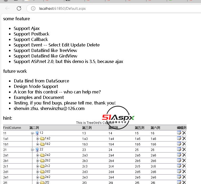Delete row 2a1 using the X icon
This screenshot has height=184, width=201.
(x=184, y=155)
